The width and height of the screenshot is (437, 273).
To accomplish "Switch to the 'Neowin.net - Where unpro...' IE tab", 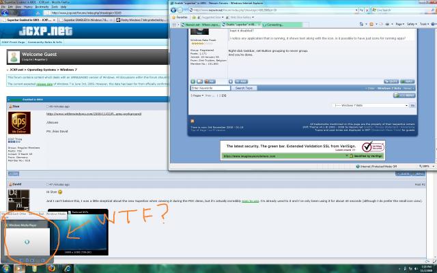I will tap(200, 25).
